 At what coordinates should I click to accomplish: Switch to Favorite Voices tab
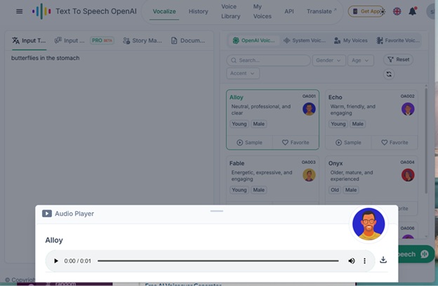tap(398, 41)
